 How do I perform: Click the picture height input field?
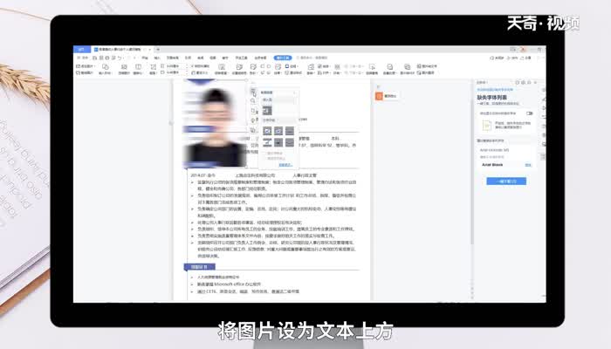tap(174, 66)
